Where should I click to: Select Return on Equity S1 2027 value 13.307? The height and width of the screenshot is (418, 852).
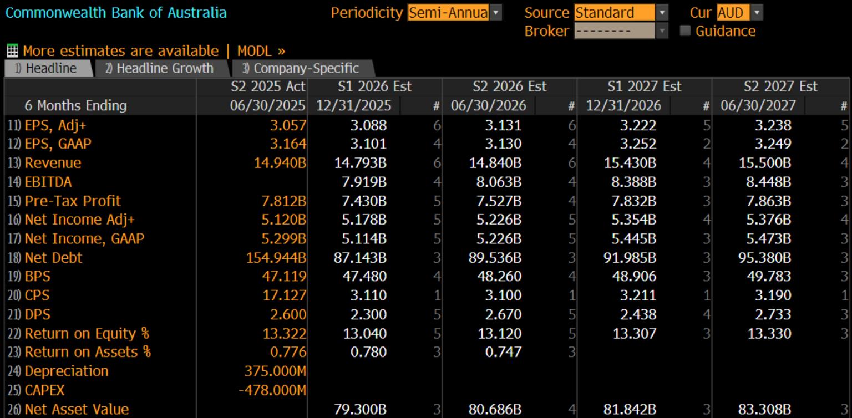[635, 333]
